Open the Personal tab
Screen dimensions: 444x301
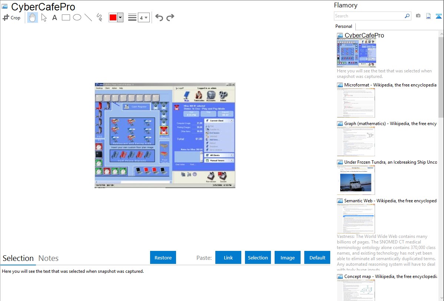click(x=344, y=26)
